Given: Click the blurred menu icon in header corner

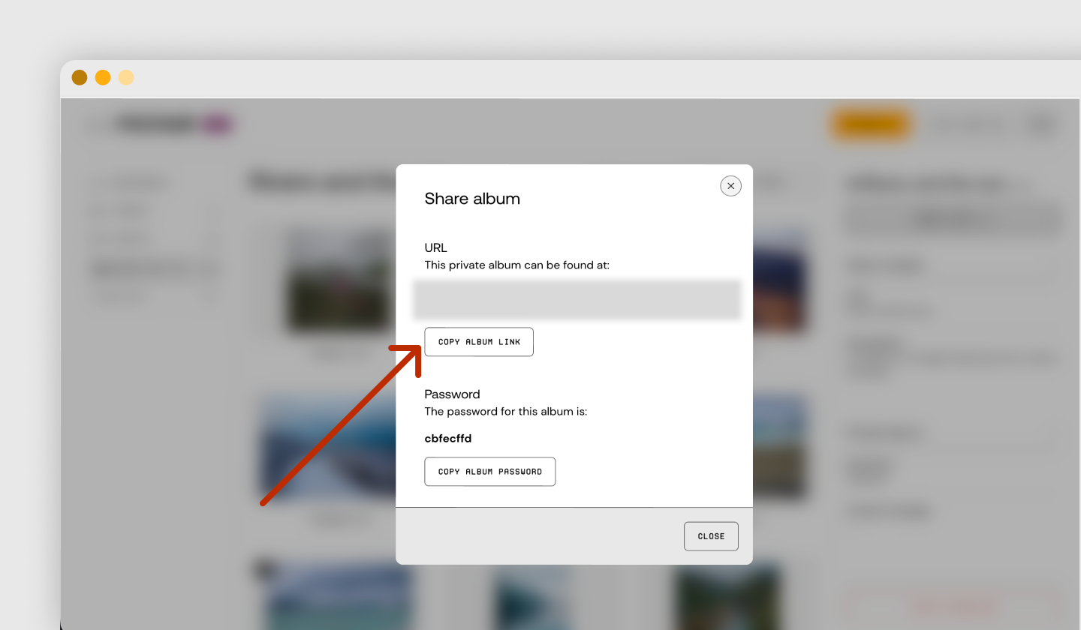Looking at the screenshot, I should [1043, 124].
